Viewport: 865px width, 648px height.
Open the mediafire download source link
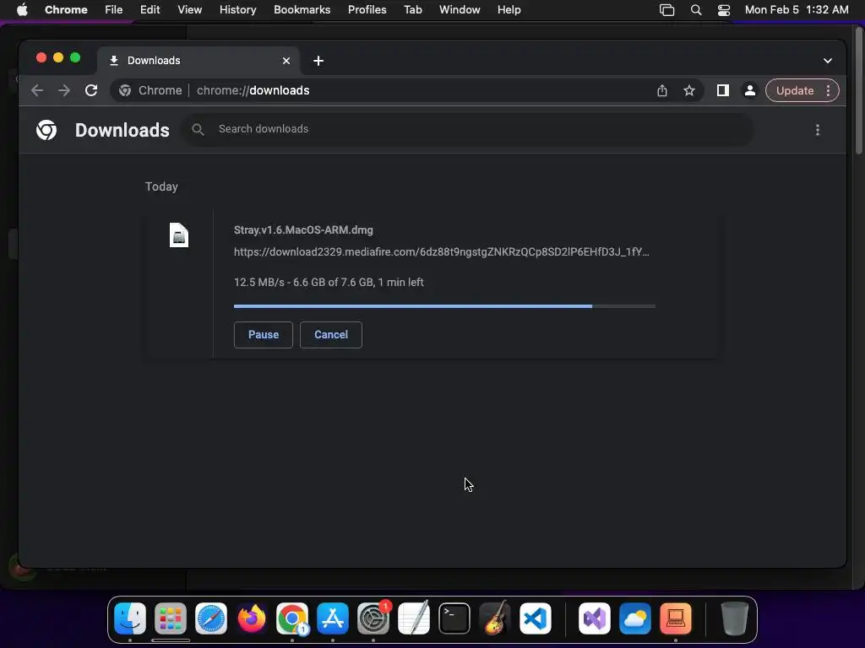[x=441, y=251]
